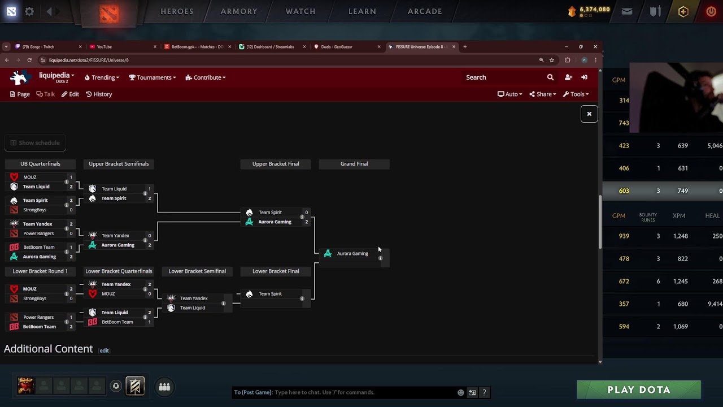Expand the Tools dropdown
723x407 pixels.
click(x=576, y=94)
